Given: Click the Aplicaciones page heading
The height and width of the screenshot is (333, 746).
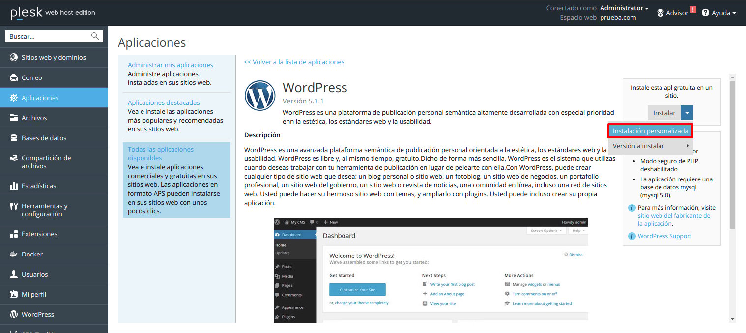Looking at the screenshot, I should [152, 43].
